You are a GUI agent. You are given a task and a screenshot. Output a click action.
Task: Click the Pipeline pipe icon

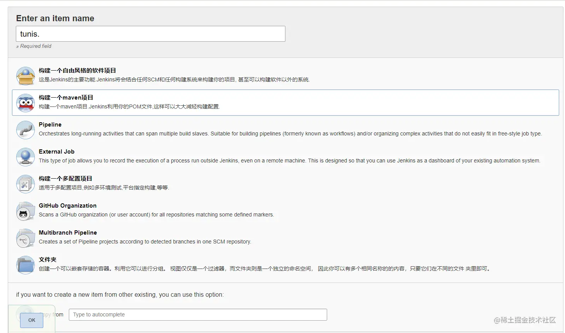(x=26, y=130)
